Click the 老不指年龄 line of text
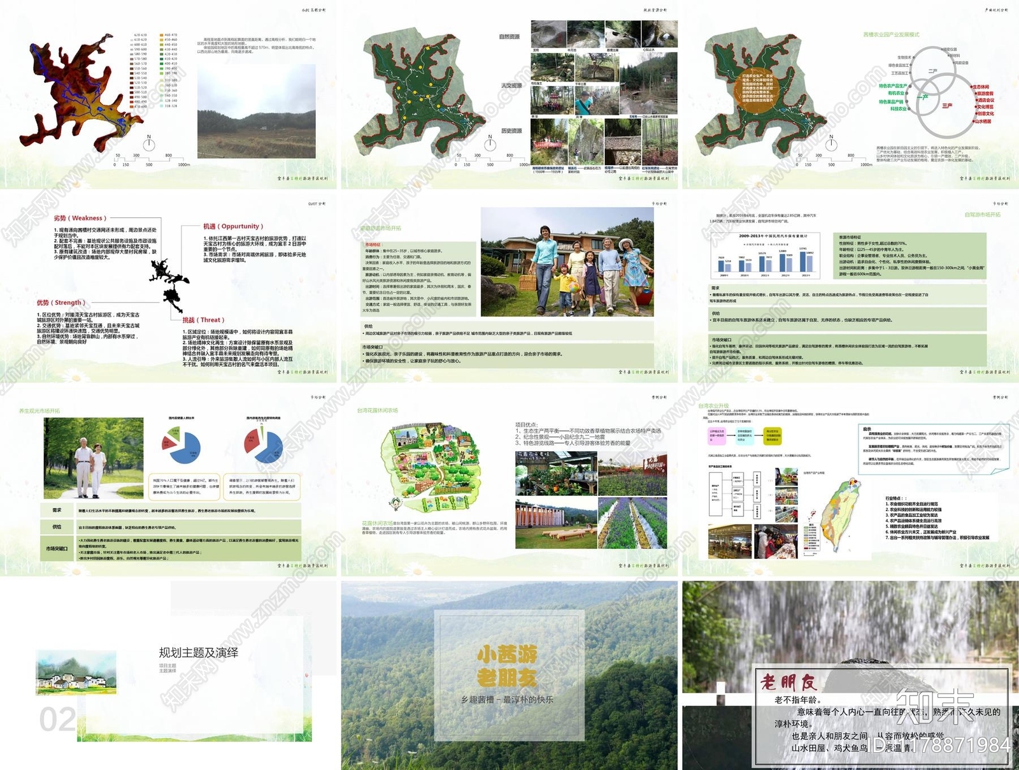 pyautogui.click(x=797, y=700)
